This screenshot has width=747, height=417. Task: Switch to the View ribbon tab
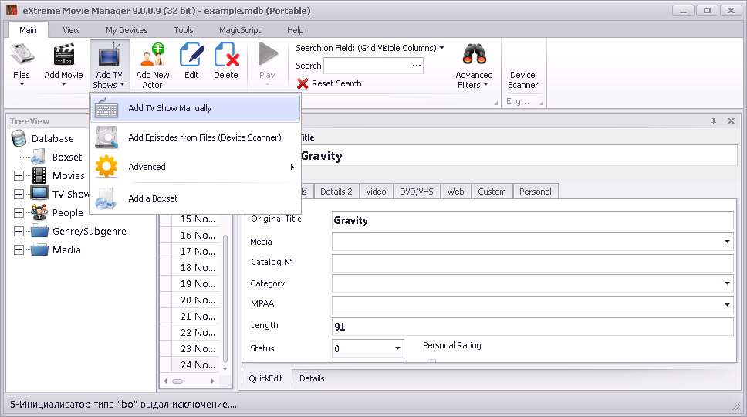(71, 30)
